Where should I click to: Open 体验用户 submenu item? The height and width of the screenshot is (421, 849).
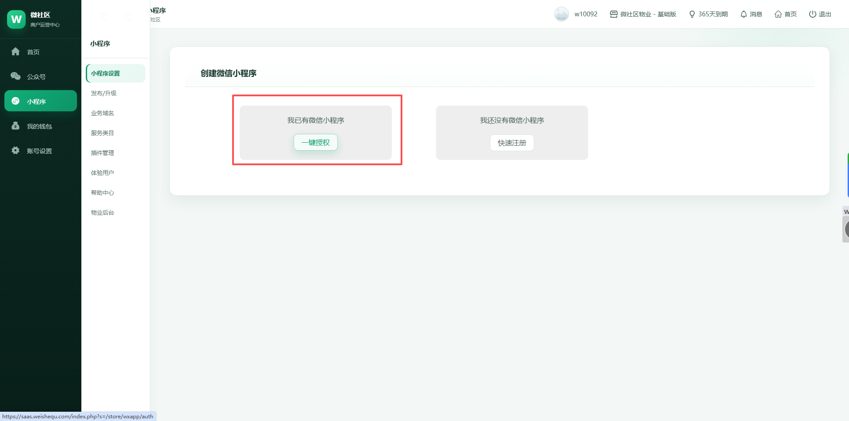115,173
